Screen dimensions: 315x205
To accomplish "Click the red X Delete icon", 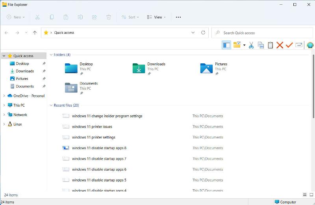I will pos(280,45).
